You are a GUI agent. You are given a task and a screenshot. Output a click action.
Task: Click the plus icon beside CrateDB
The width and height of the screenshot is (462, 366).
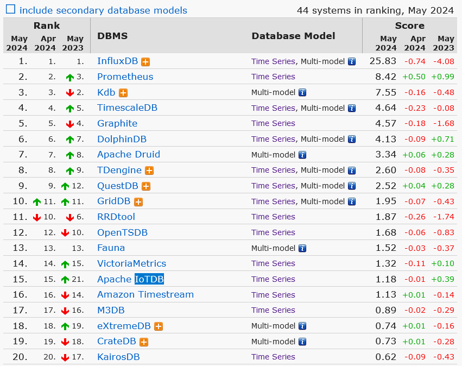(144, 342)
